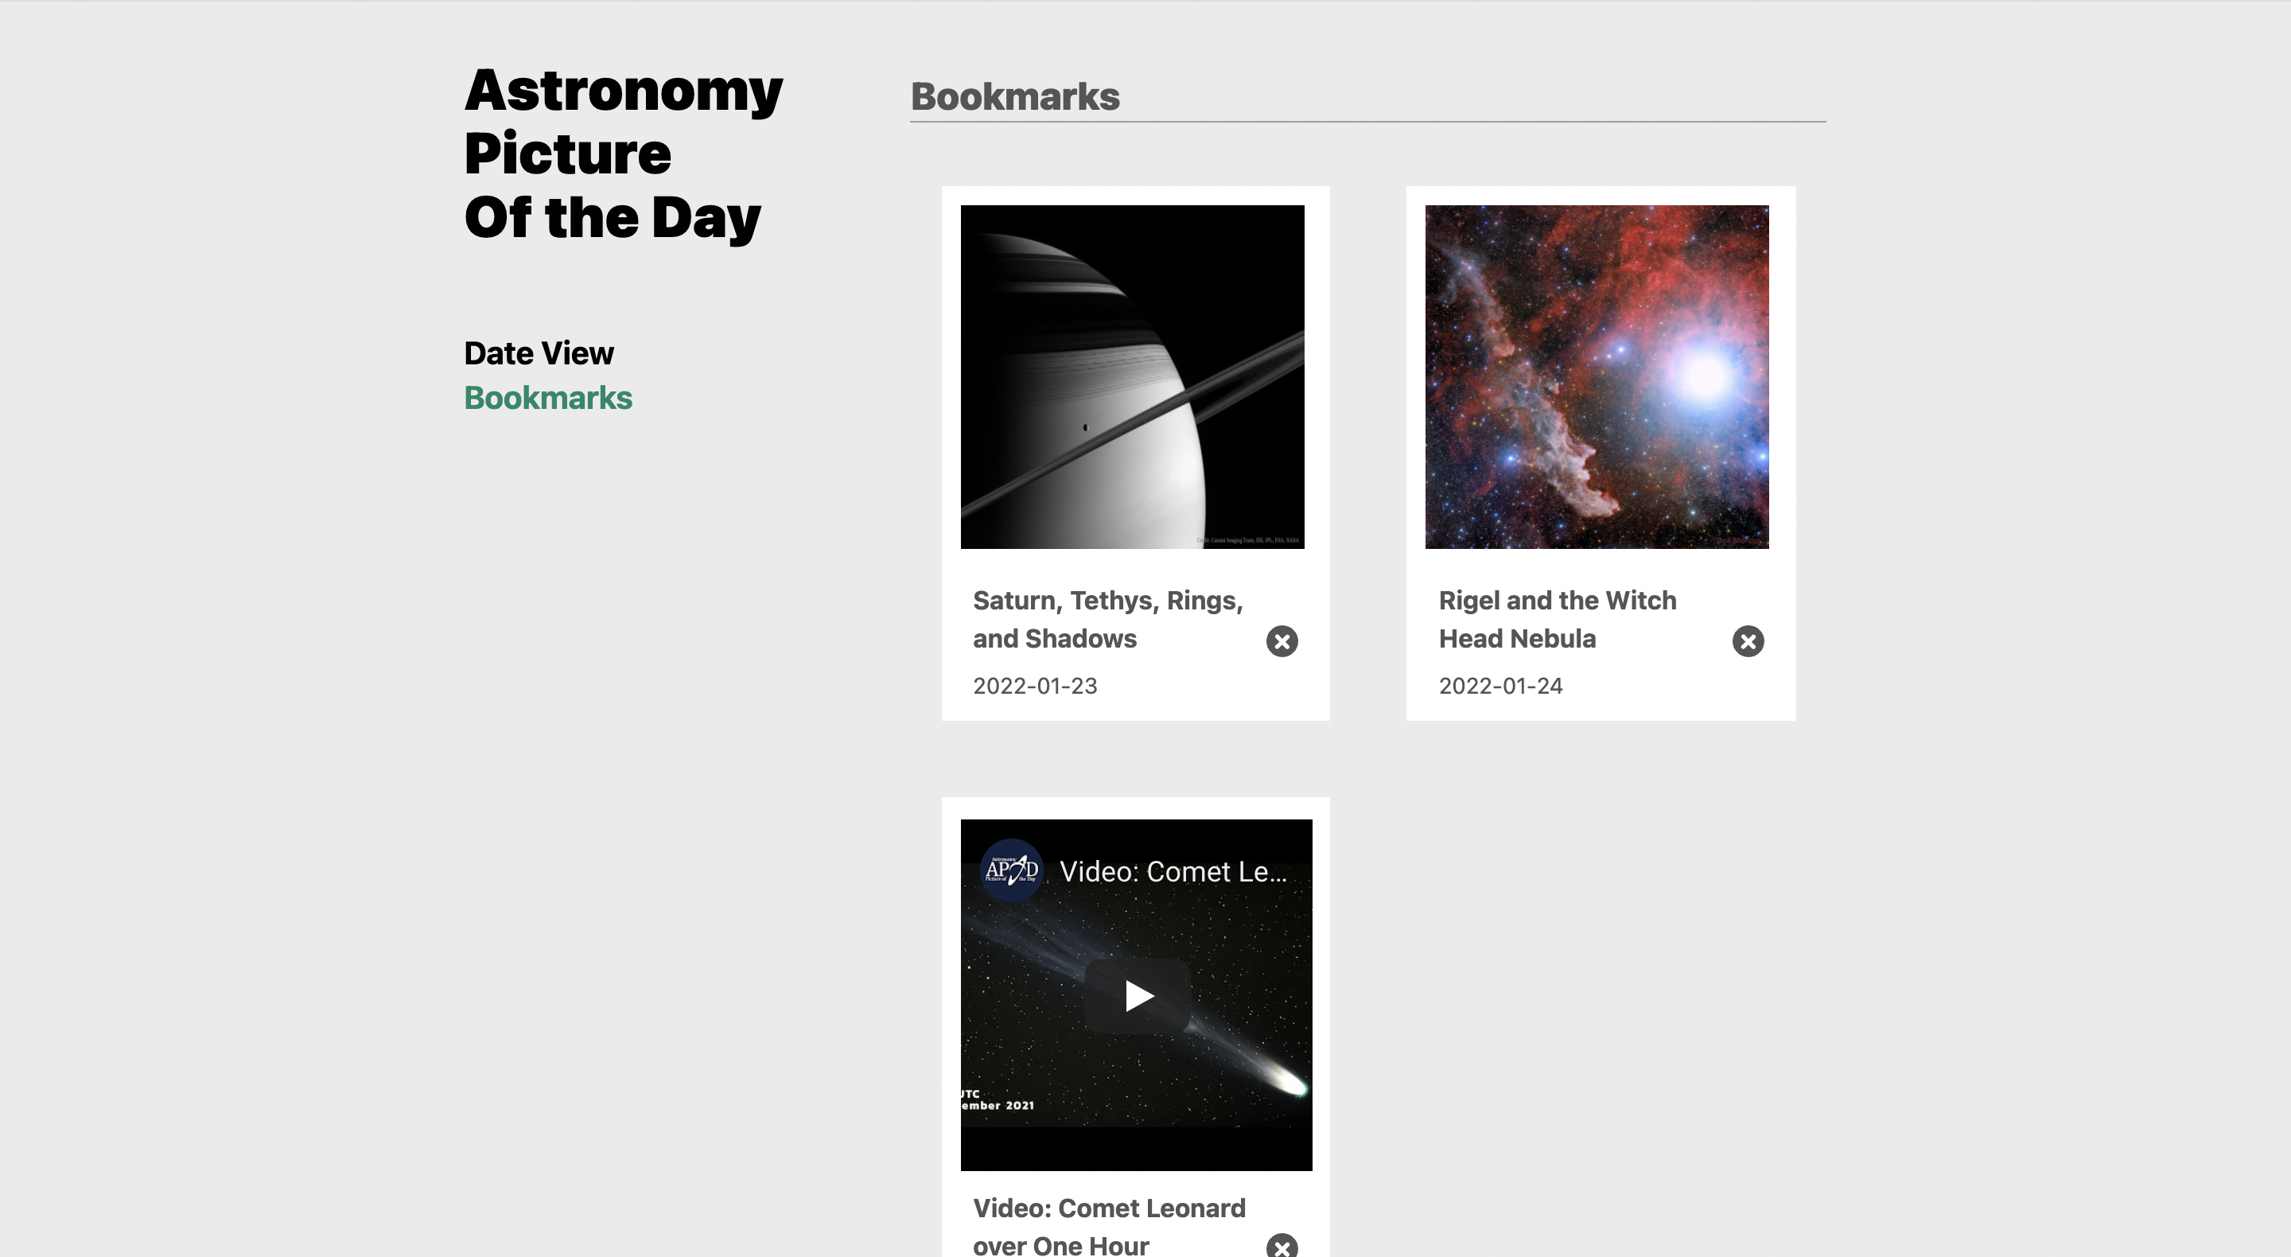Select the Saturn, Tethys, Rings and Shadows title
The image size is (2291, 1257).
(1107, 619)
